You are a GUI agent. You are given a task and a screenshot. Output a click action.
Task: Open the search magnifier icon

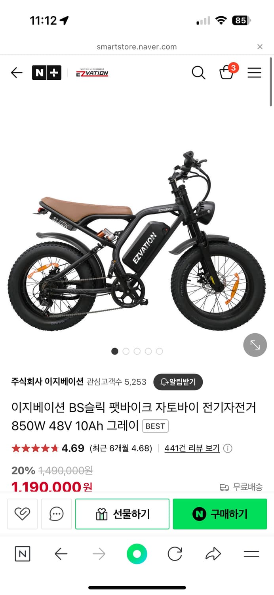click(x=198, y=73)
